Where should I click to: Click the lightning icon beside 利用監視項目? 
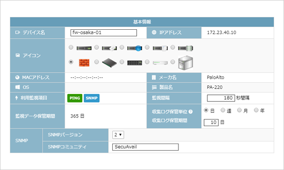[x=17, y=98]
